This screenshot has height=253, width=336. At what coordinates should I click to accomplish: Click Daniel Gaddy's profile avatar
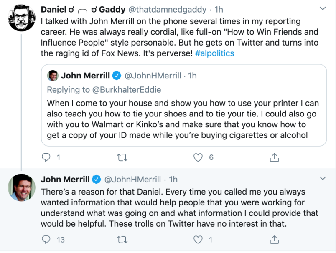click(22, 18)
